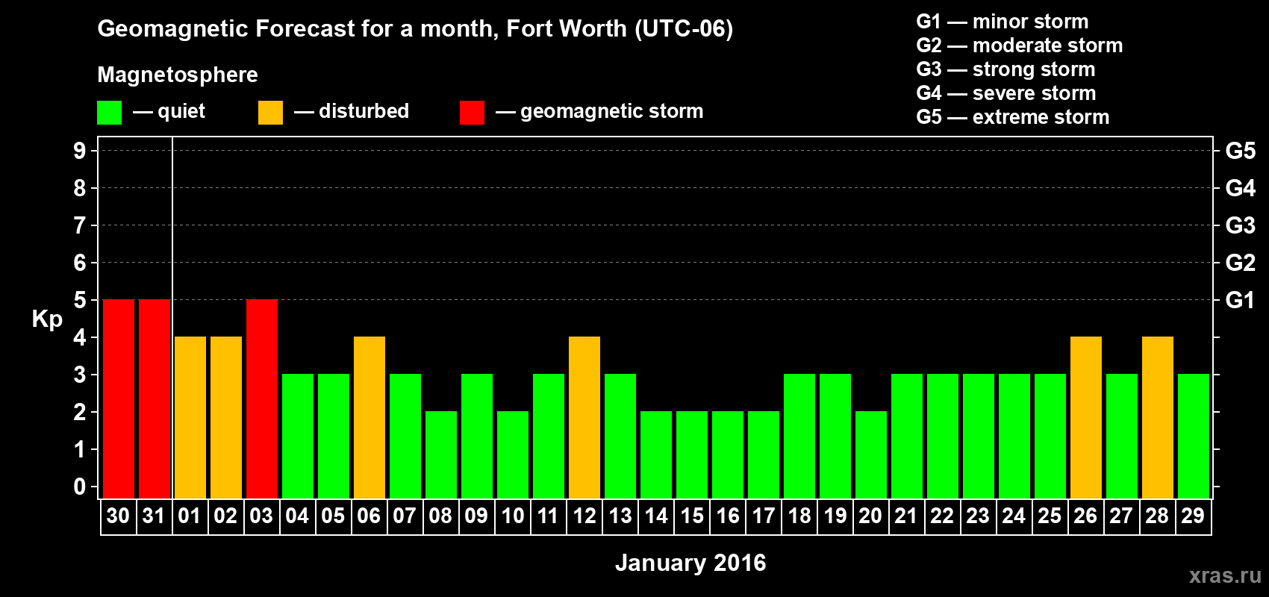
Task: Click the '— disturbed' legend label
Action: [352, 111]
